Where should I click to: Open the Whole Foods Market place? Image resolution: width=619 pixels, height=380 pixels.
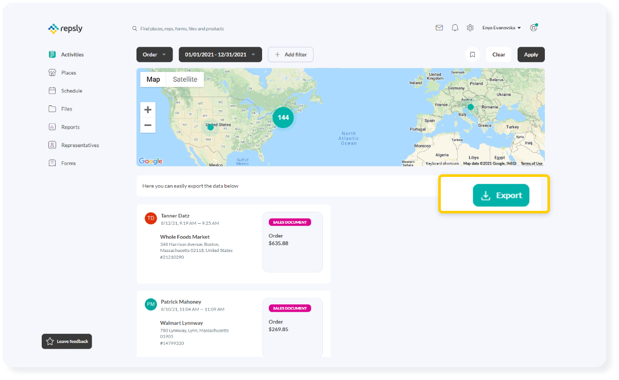click(185, 237)
